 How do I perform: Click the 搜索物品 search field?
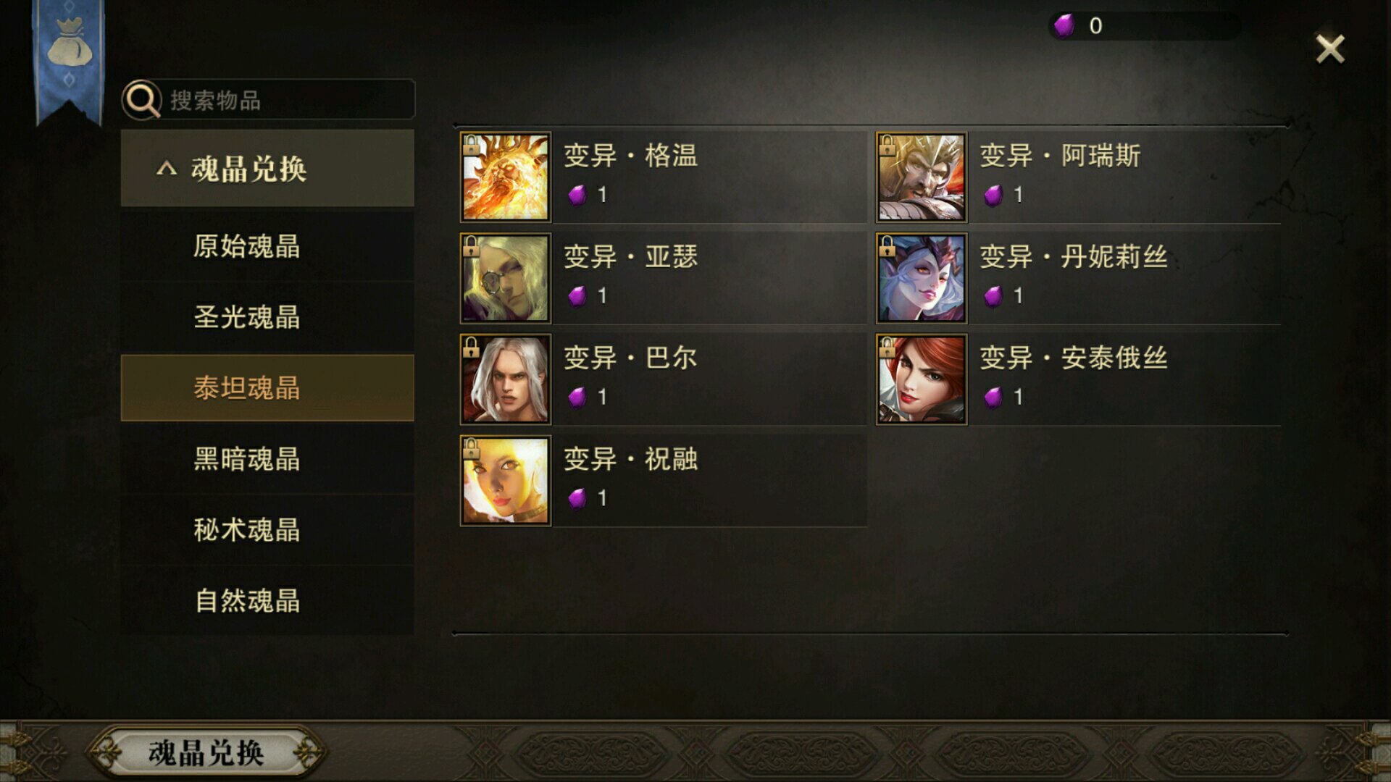[x=269, y=99]
